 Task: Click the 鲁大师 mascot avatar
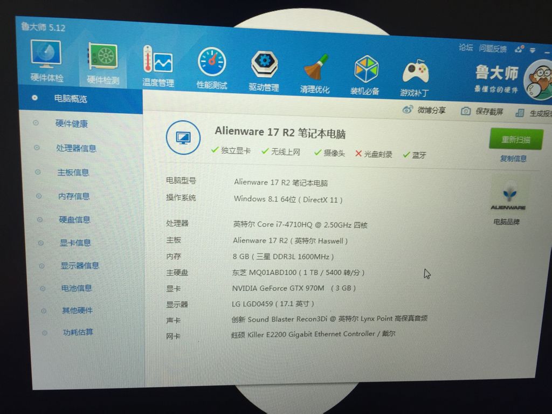tap(539, 80)
